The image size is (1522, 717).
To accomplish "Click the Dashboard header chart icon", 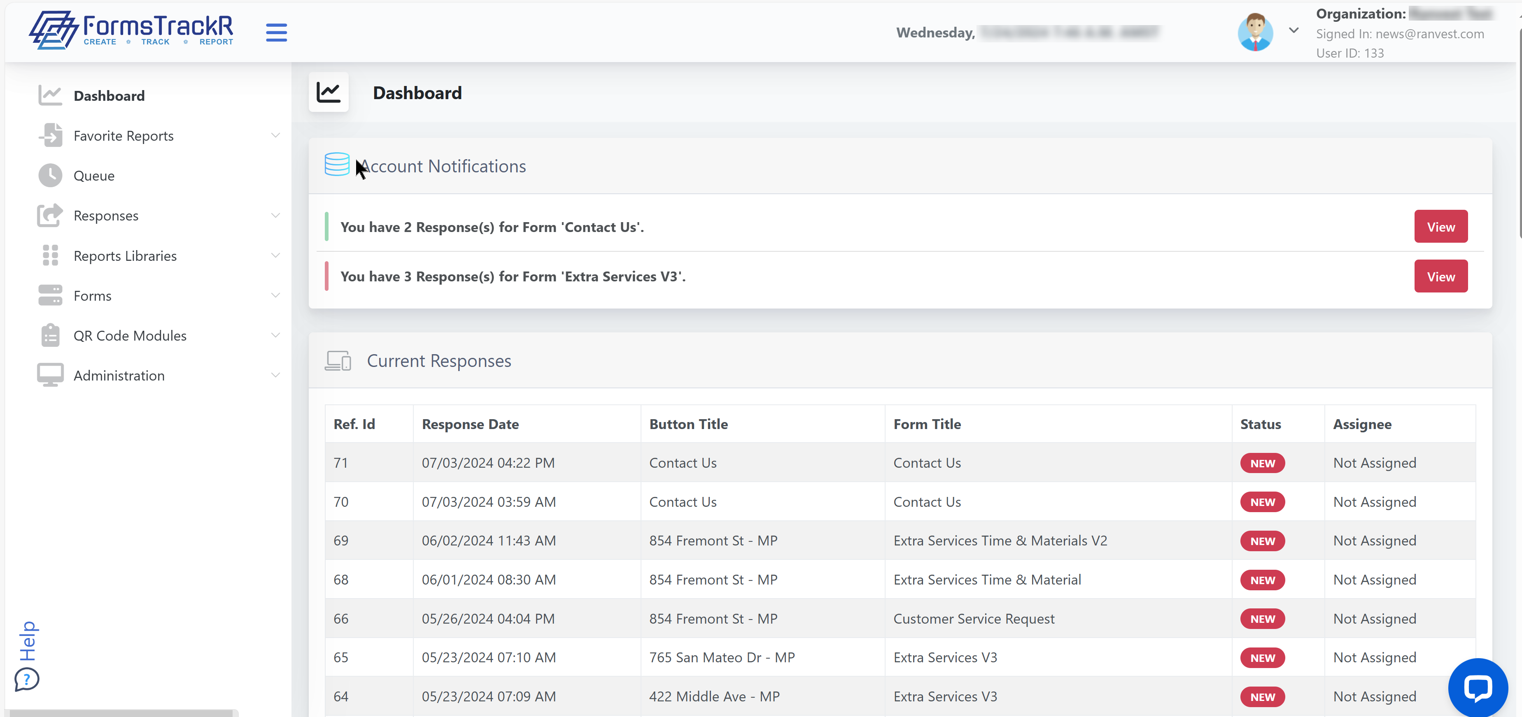I will pyautogui.click(x=329, y=92).
